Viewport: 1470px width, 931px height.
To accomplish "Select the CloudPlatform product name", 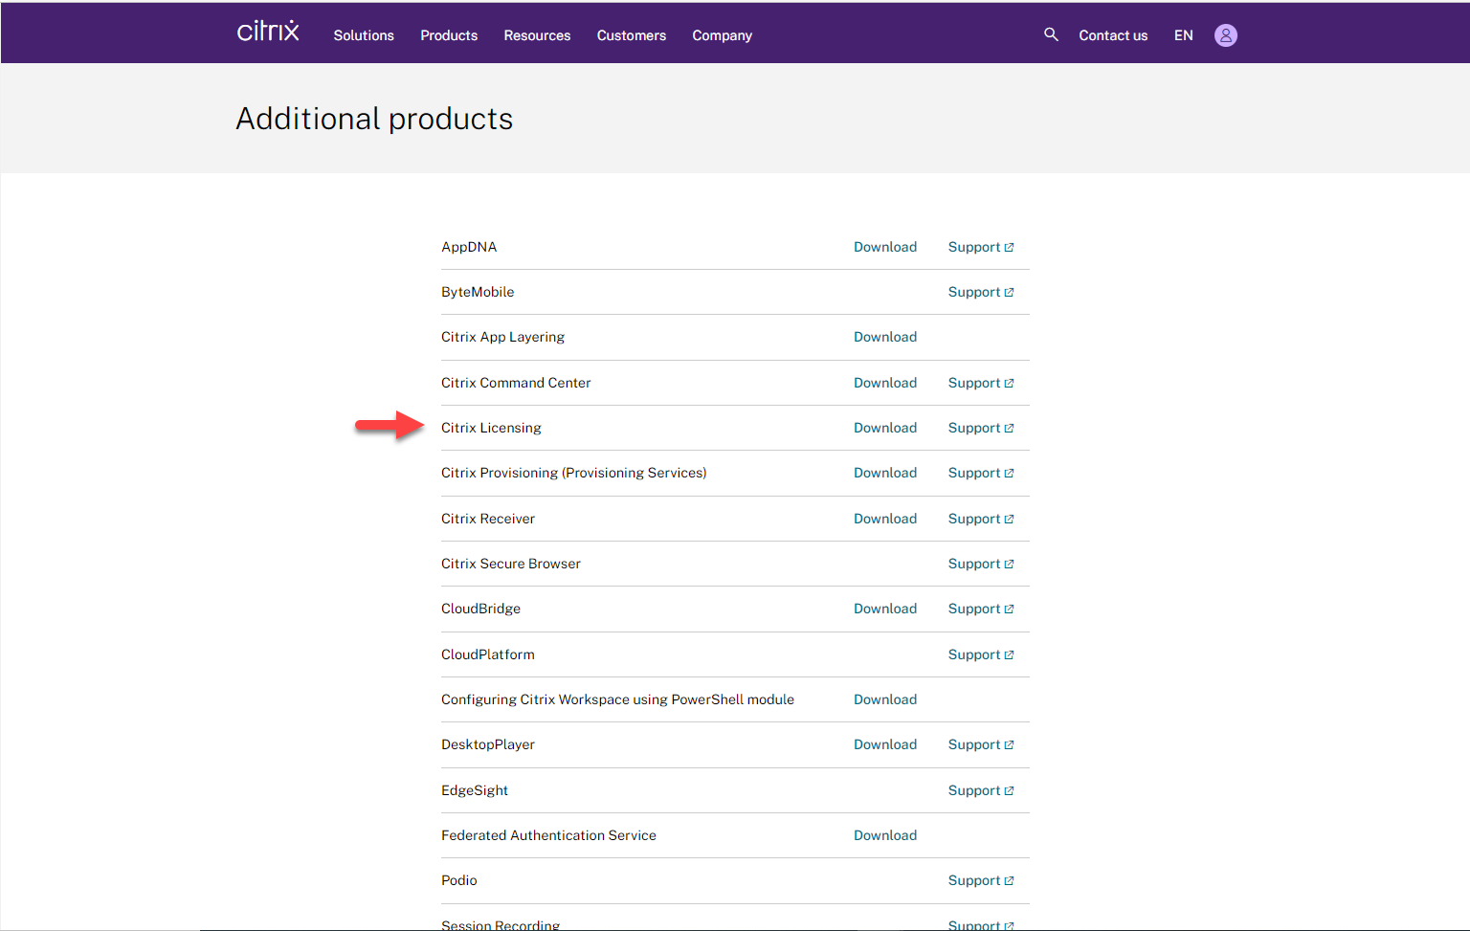I will pos(488,654).
